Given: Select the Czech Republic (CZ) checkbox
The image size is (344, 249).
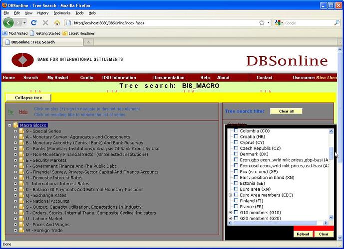Looking at the screenshot, I should click(236, 148).
